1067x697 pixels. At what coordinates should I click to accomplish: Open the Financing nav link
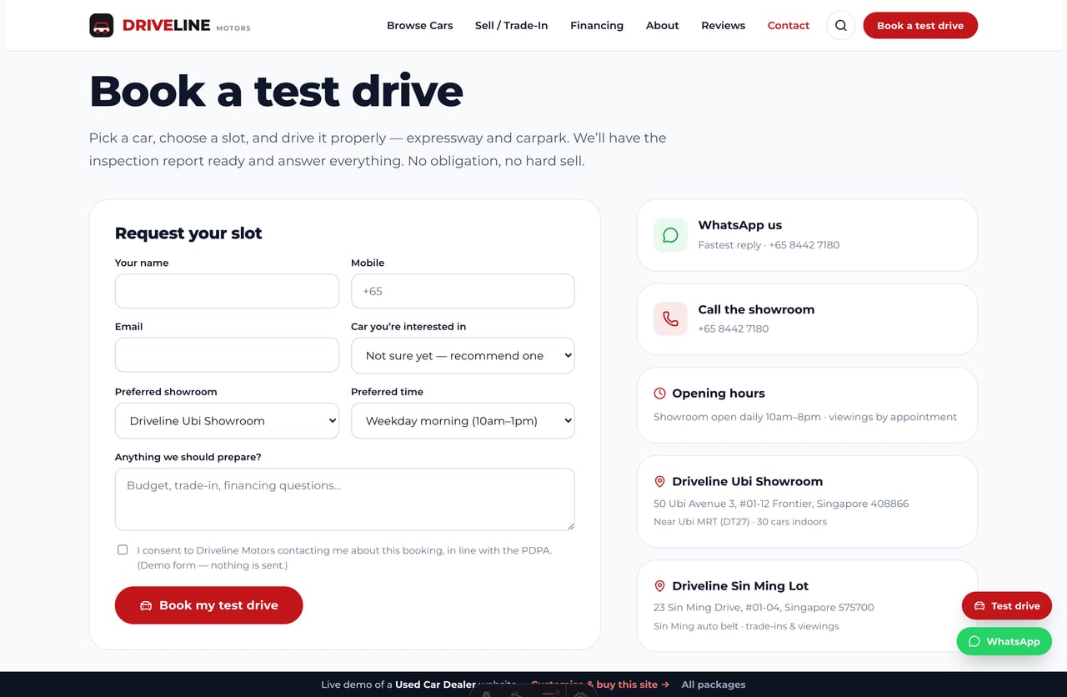[597, 26]
